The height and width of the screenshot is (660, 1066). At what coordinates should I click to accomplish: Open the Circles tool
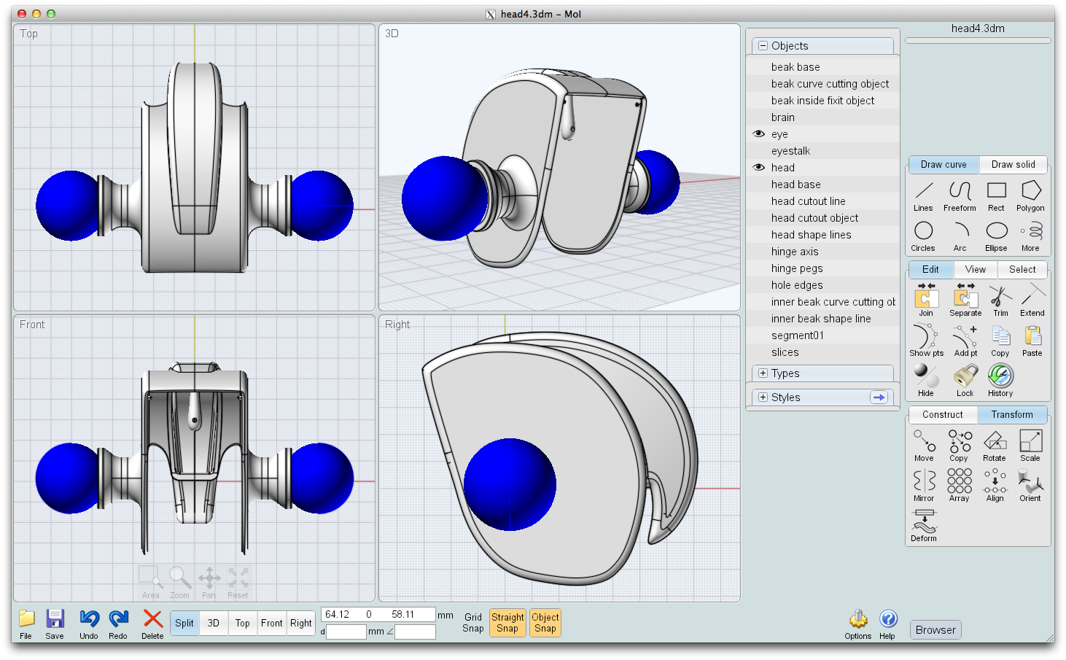[923, 235]
